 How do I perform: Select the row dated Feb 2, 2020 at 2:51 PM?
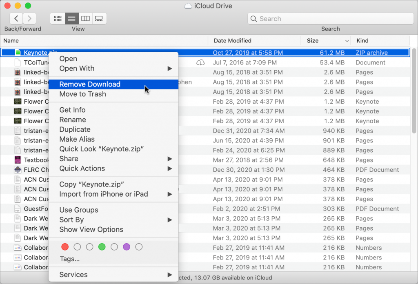(x=205, y=209)
